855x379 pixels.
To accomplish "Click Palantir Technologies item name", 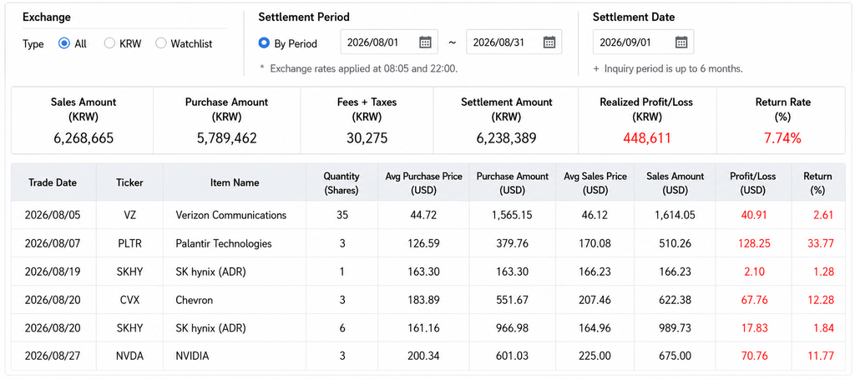I will 224,243.
